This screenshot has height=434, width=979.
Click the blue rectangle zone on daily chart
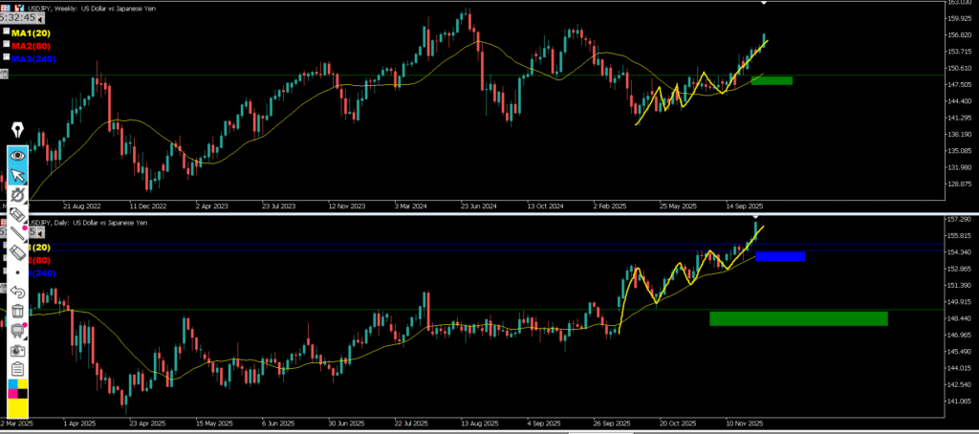[x=779, y=256]
